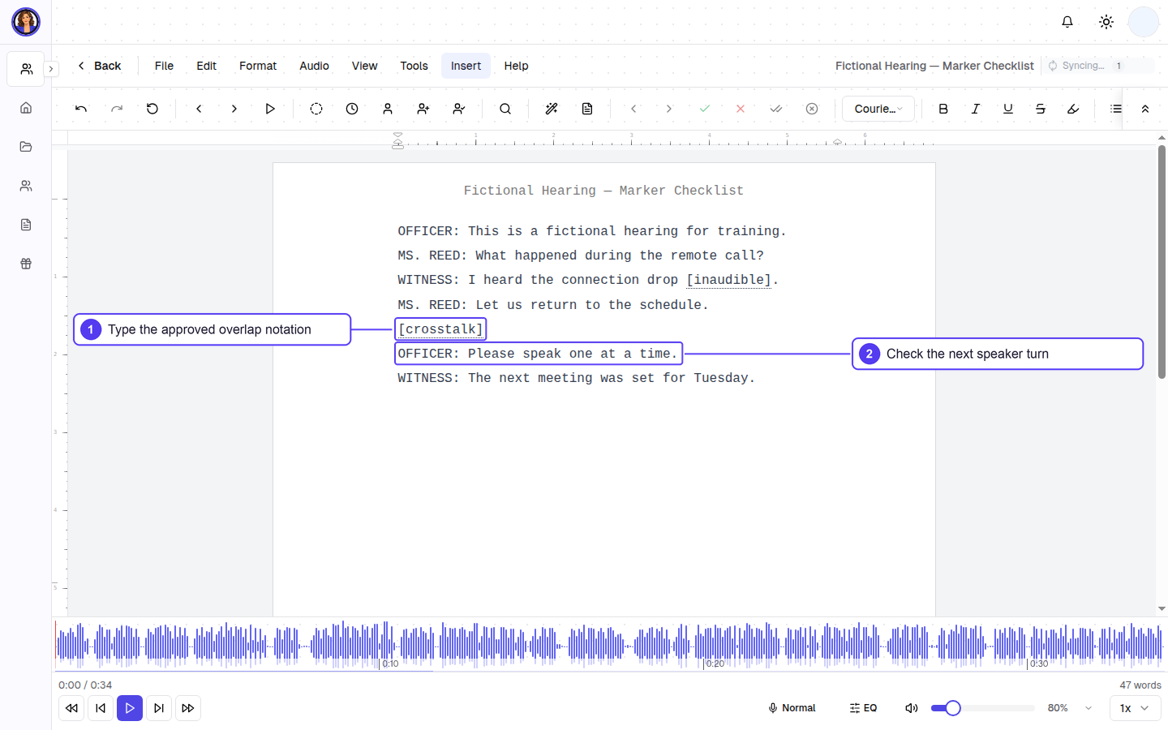
Task: Click the Back button
Action: click(99, 66)
